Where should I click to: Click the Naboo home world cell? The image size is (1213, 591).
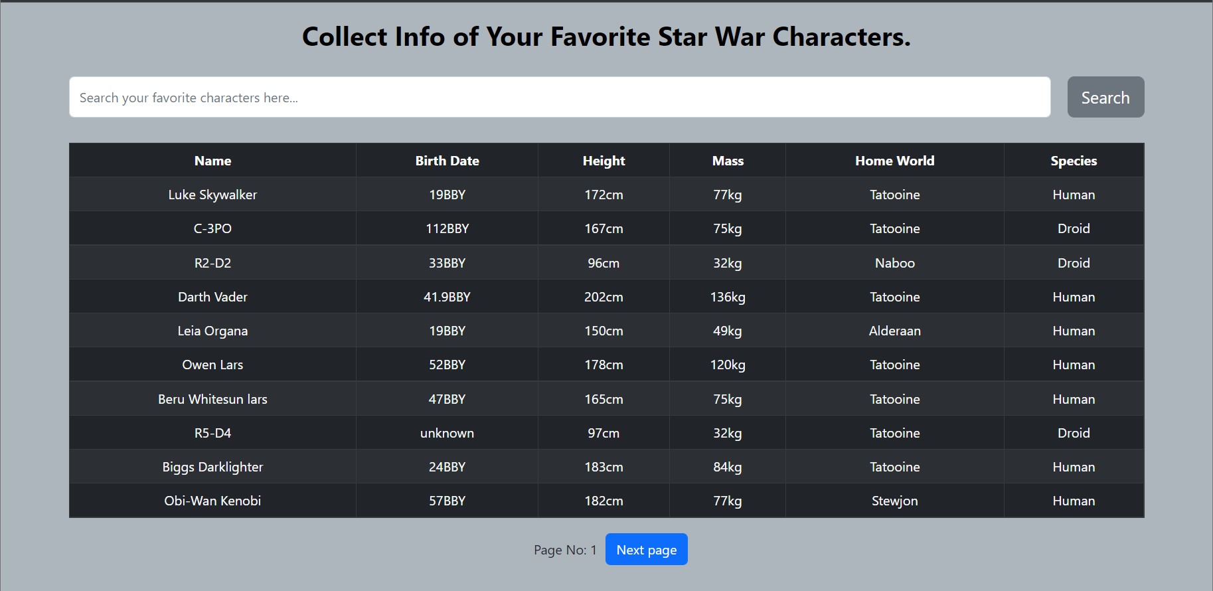(x=894, y=263)
